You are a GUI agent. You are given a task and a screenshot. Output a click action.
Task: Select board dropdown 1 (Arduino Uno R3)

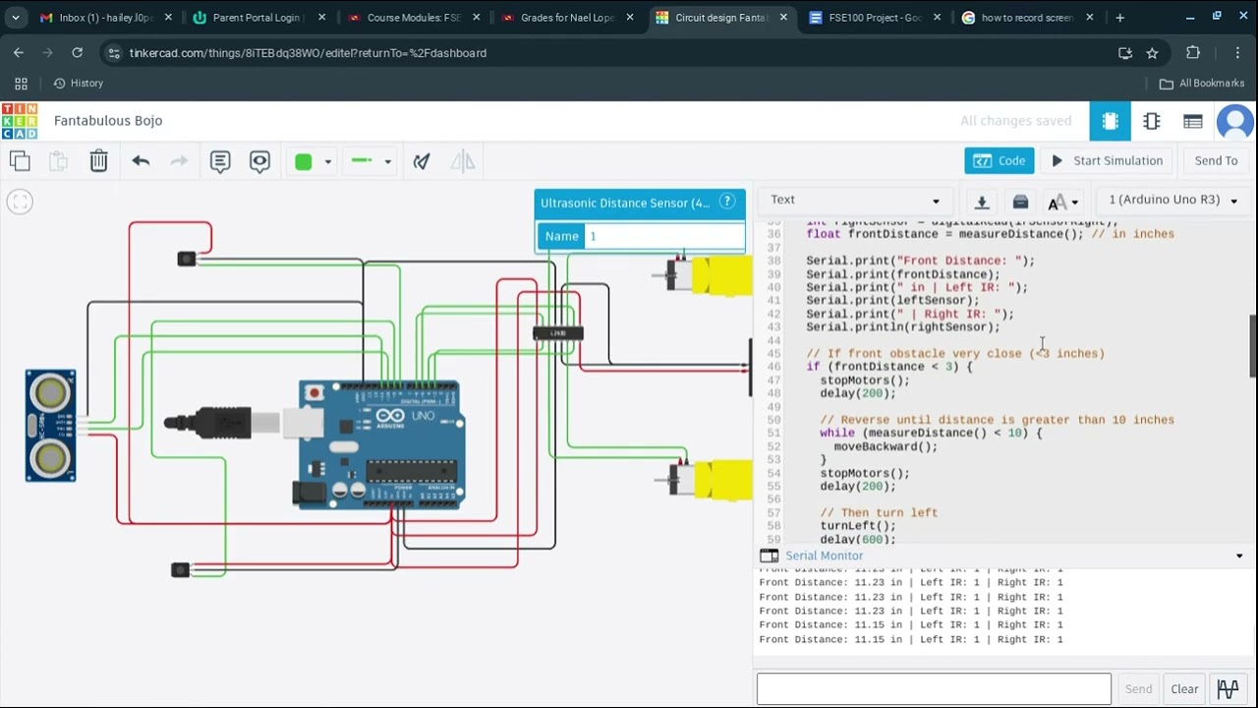[x=1173, y=200]
